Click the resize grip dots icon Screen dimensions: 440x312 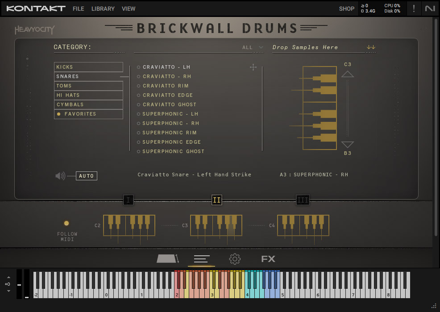(434, 306)
